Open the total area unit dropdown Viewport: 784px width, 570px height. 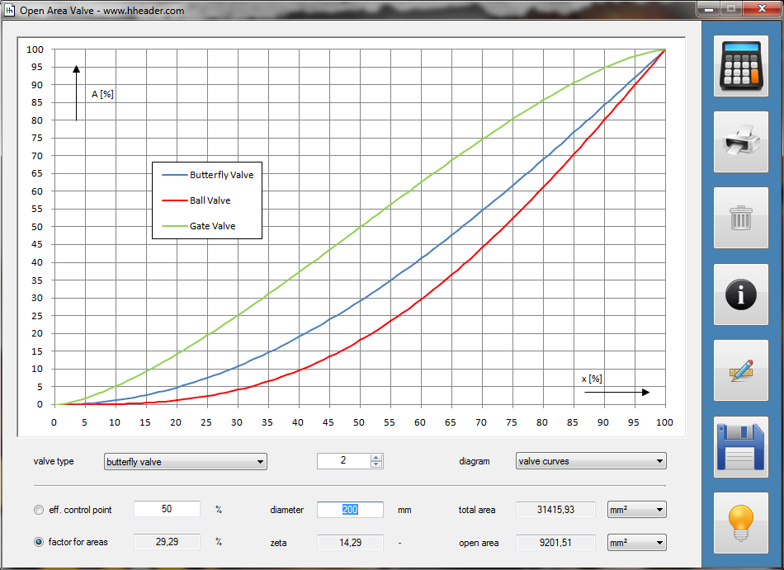click(x=637, y=510)
